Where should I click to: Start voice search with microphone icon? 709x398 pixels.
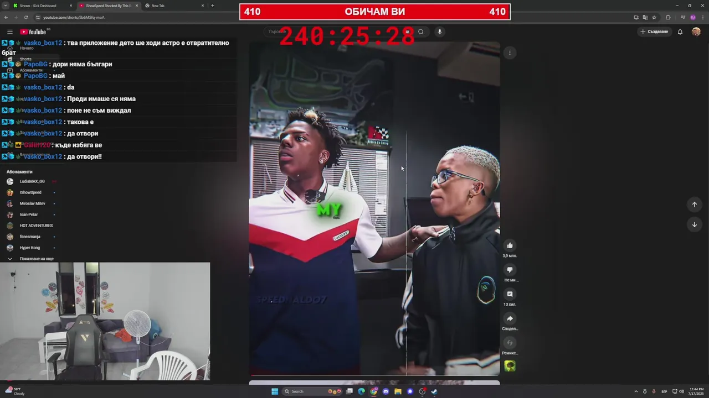(439, 32)
